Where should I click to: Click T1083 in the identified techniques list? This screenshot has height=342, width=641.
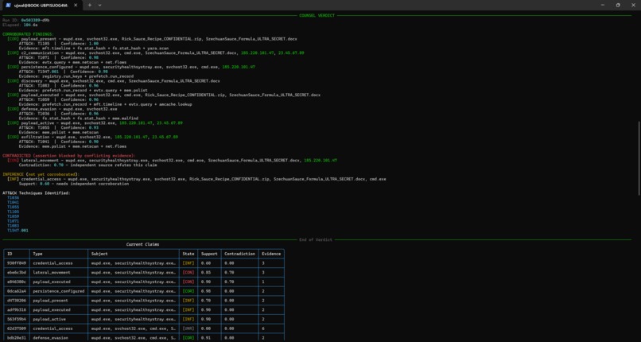point(13,226)
